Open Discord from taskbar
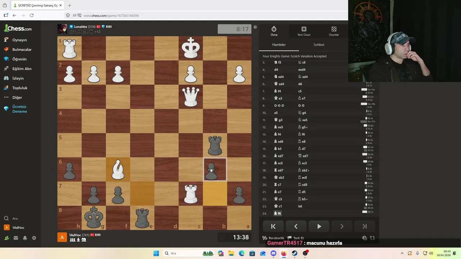This screenshot has height=259, width=461. [273, 253]
